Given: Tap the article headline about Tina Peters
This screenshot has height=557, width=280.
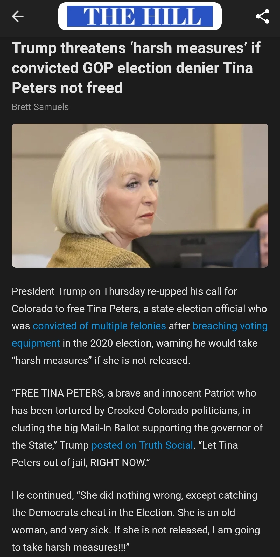Looking at the screenshot, I should pyautogui.click(x=136, y=68).
